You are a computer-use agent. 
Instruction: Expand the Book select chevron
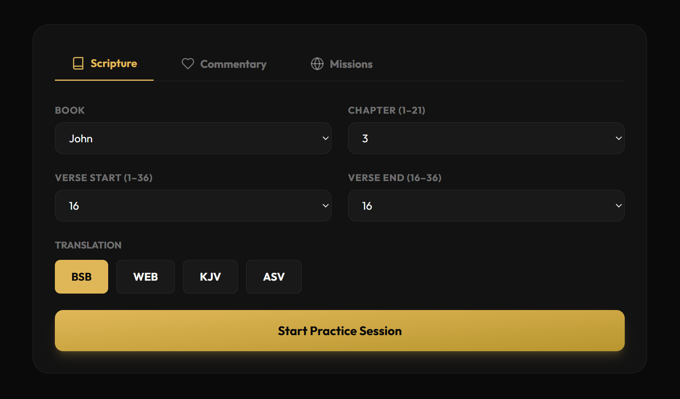point(325,138)
